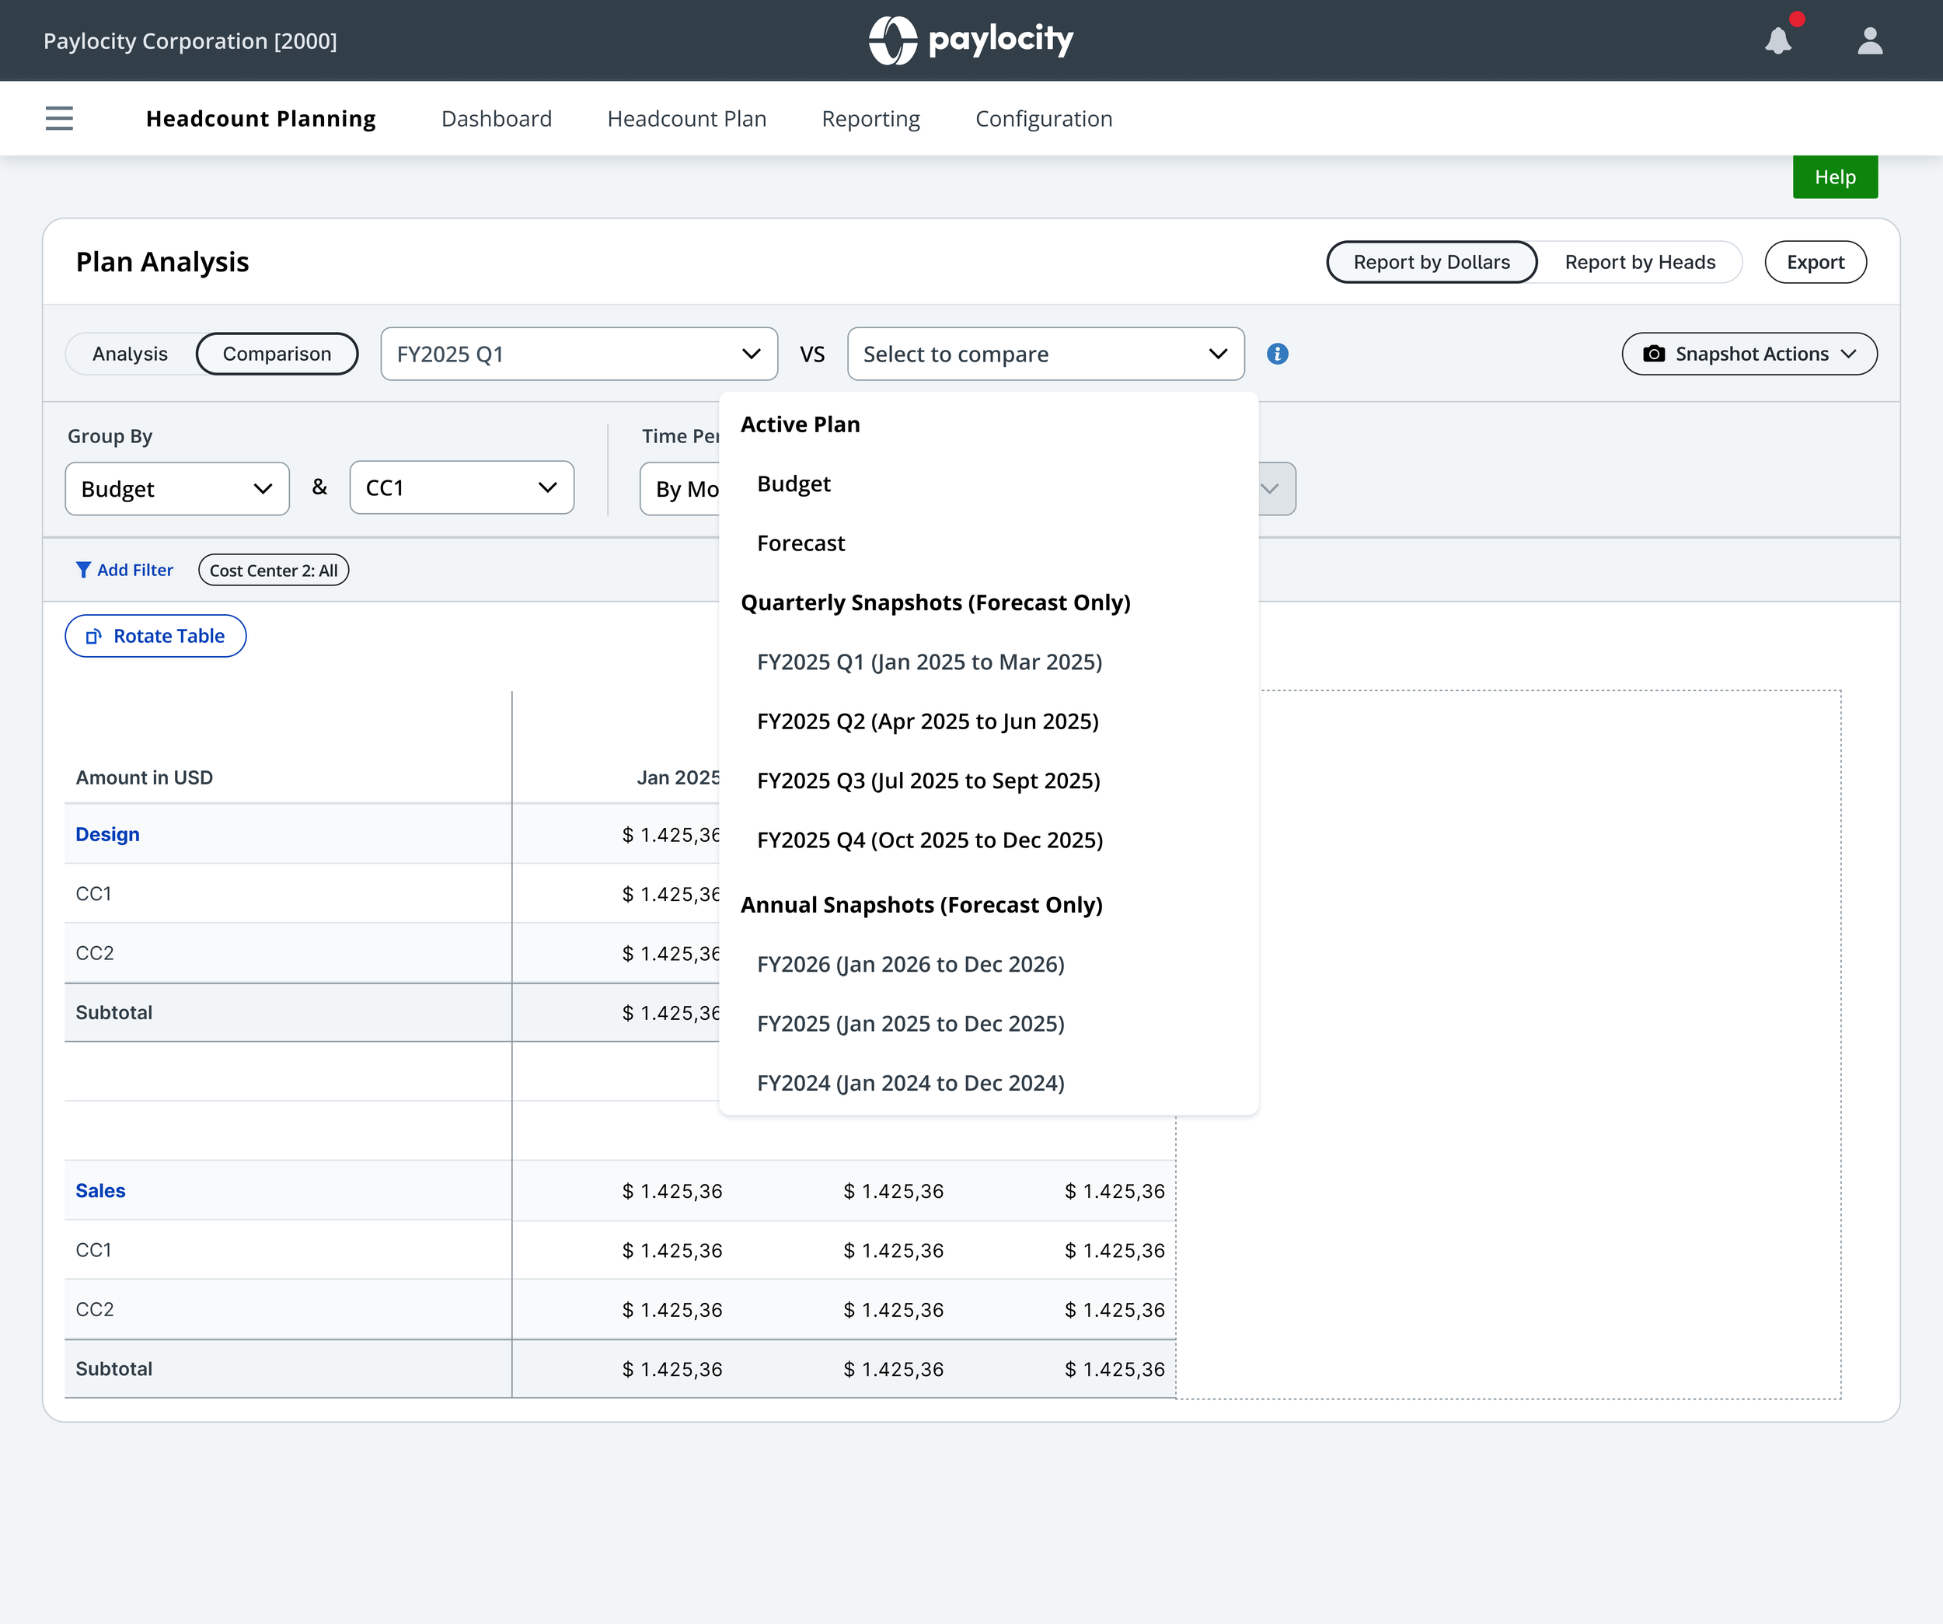Open the user profile icon

click(x=1870, y=40)
